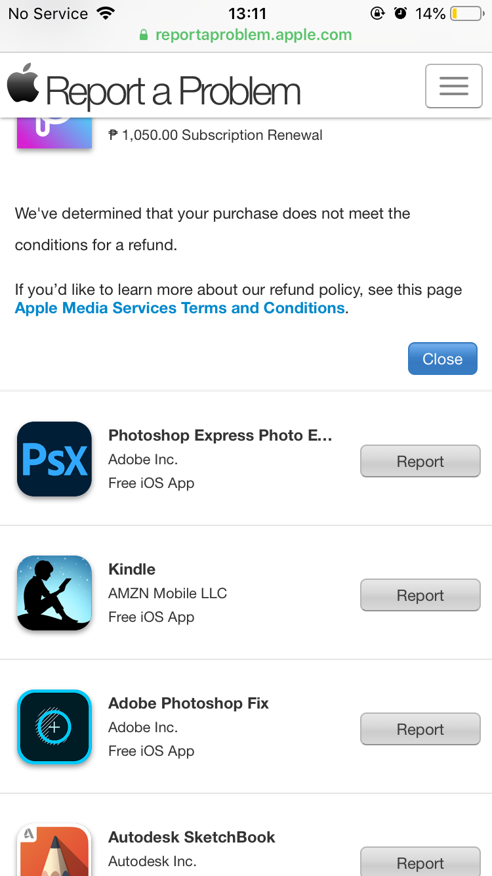Screen dimensions: 492x876
Task: Tap the battery indicator in the status bar
Action: pyautogui.click(x=466, y=14)
